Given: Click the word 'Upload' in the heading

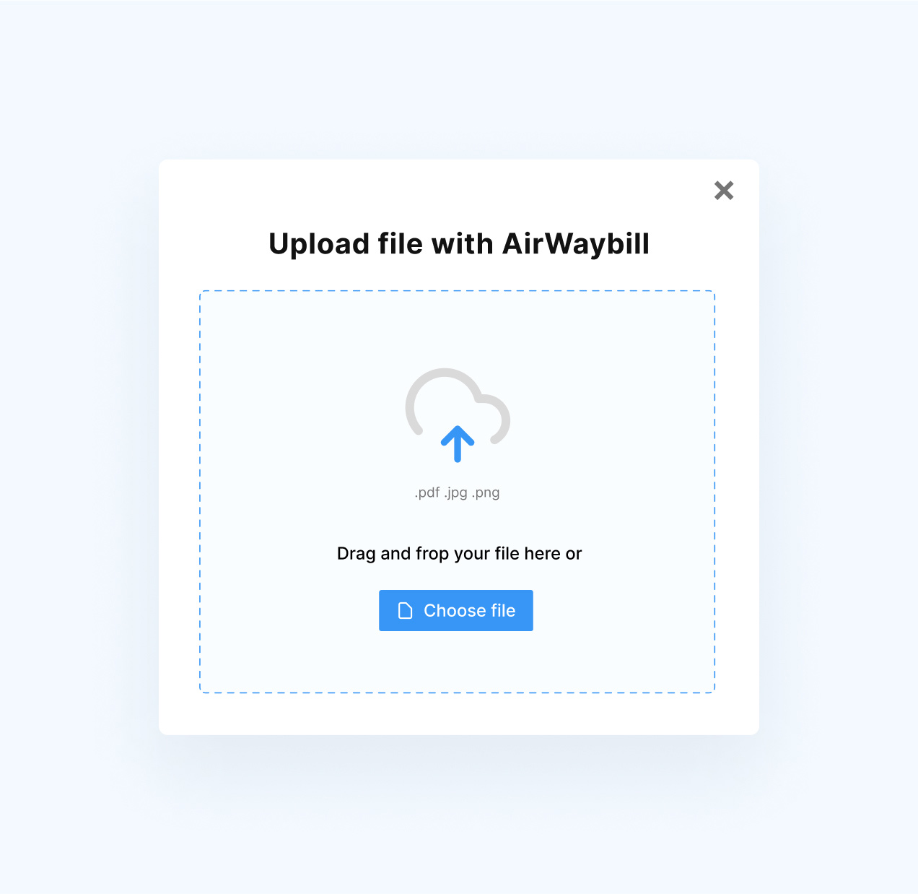Looking at the screenshot, I should [320, 244].
